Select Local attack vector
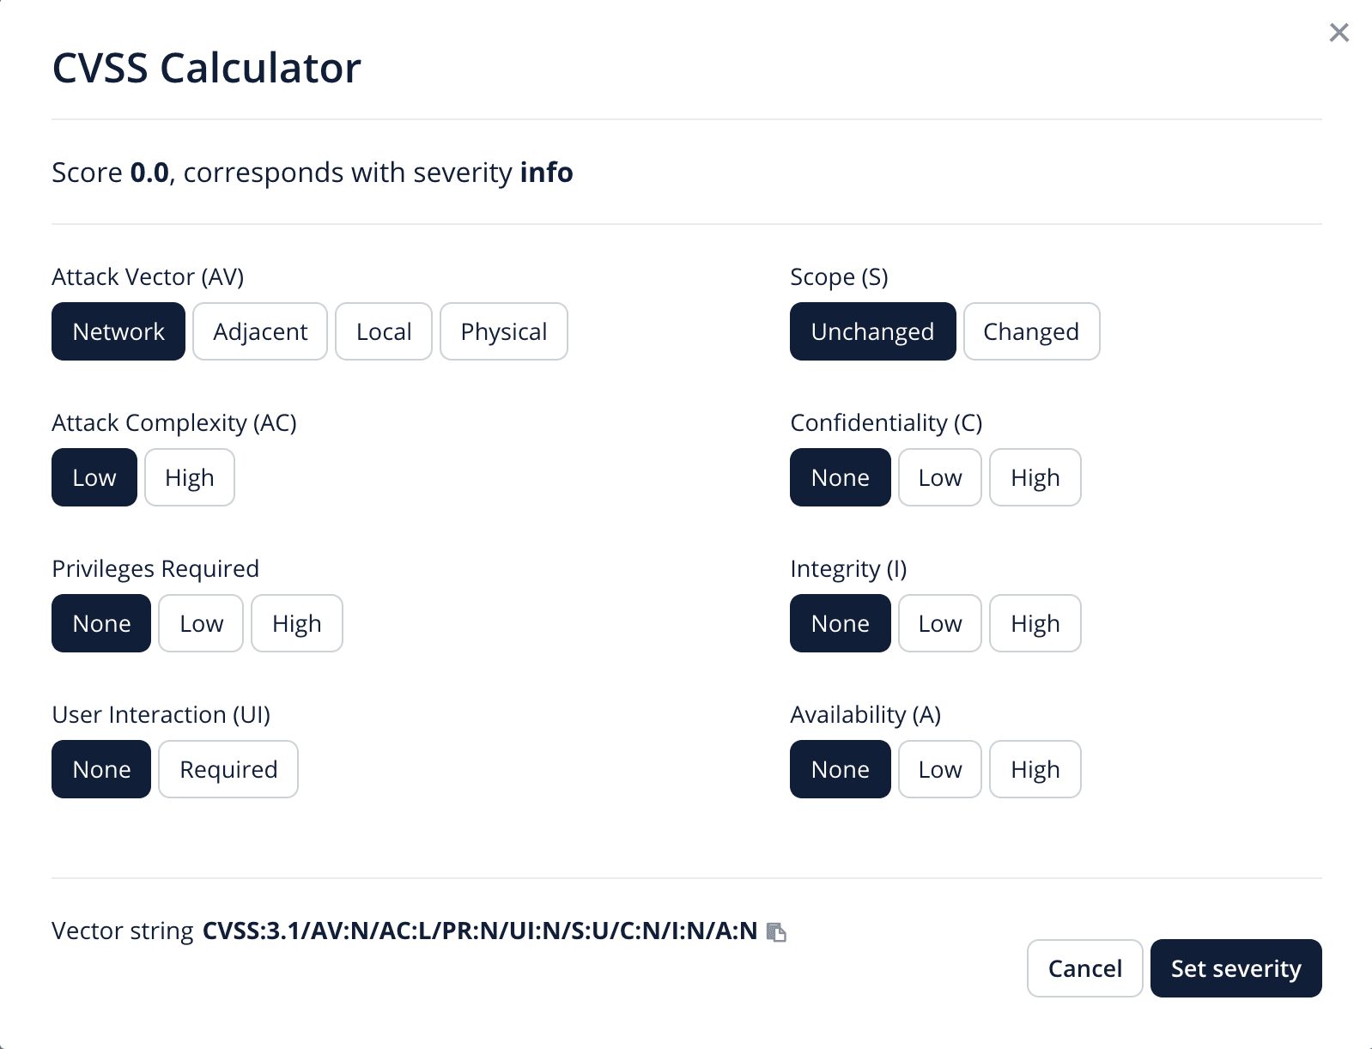Screen dimensions: 1372x1049 click(384, 332)
